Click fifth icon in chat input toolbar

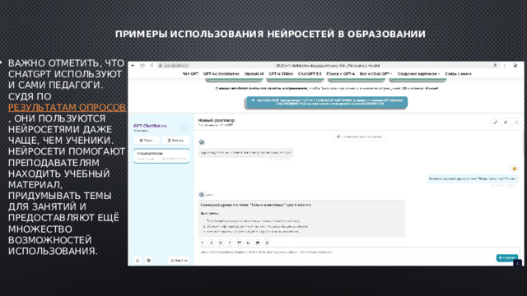click(240, 243)
